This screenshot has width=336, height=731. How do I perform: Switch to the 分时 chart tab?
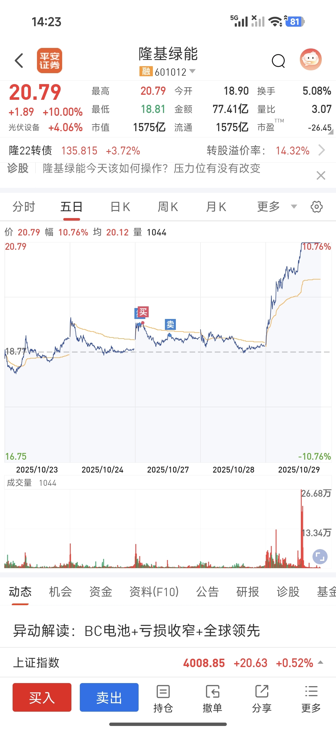tap(24, 207)
